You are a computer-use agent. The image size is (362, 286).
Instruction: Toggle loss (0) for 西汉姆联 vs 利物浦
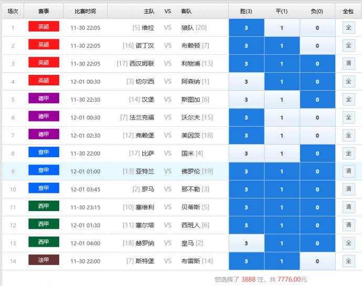point(317,63)
